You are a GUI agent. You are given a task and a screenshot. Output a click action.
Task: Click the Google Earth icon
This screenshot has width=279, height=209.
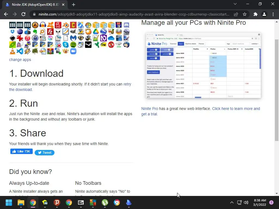pos(103,32)
